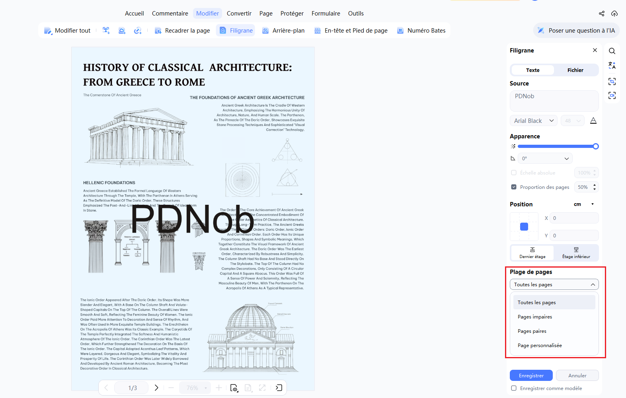The height and width of the screenshot is (398, 626).
Task: Click the opacity slider handle
Action: coord(596,146)
